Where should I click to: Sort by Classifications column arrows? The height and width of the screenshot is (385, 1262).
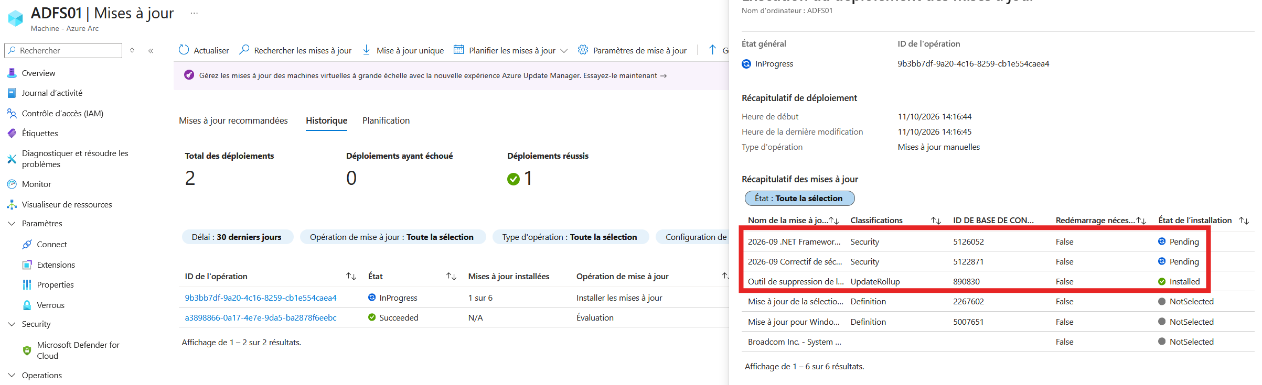936,221
